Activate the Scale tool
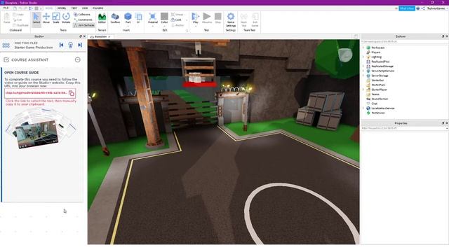This screenshot has width=449, height=252. [x=56, y=18]
